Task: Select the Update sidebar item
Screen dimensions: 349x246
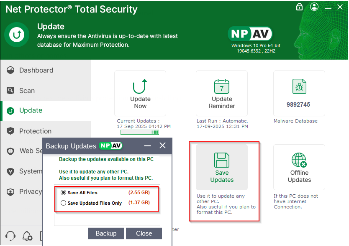Action: coord(31,110)
